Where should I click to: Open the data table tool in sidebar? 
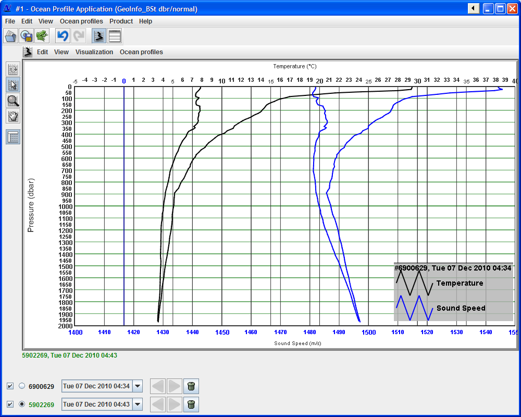pyautogui.click(x=14, y=137)
